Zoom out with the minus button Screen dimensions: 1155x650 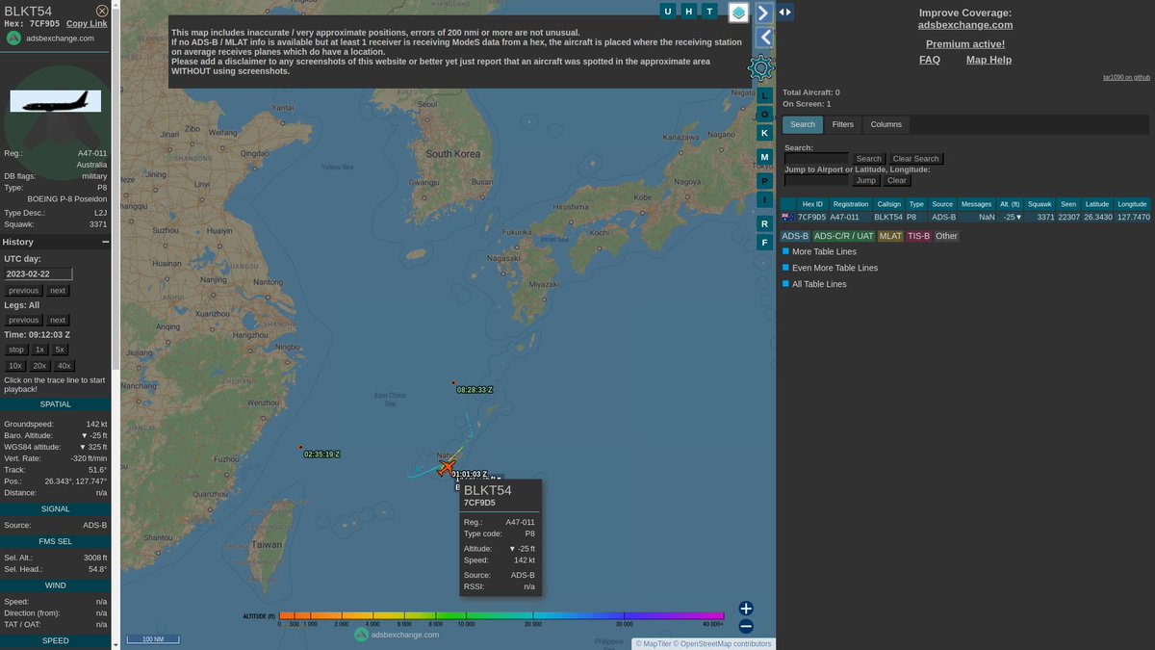click(746, 626)
